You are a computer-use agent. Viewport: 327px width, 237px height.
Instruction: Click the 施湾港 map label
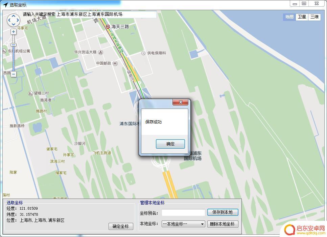click(46, 100)
